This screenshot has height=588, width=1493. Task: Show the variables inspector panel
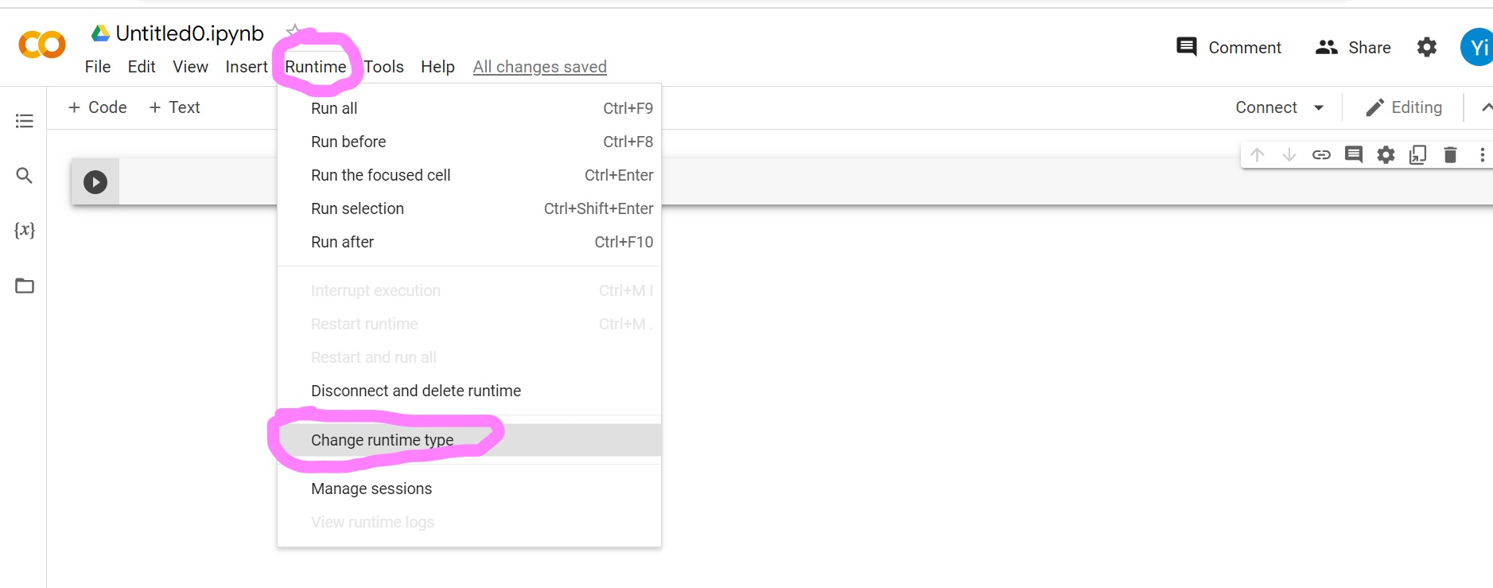(x=25, y=230)
